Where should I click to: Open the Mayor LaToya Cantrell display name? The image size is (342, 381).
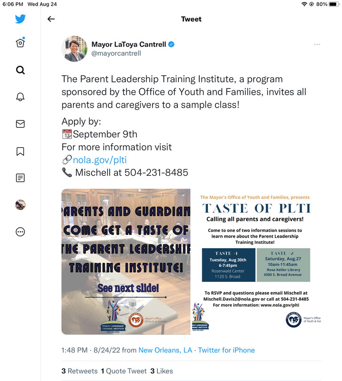pos(129,44)
